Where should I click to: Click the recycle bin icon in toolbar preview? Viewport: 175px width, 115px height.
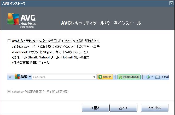tap(148, 77)
